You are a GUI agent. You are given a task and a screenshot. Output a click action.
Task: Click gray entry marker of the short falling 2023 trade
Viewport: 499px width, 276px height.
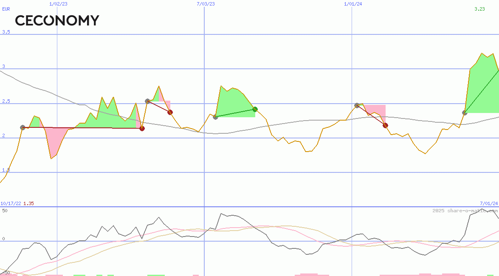point(147,101)
